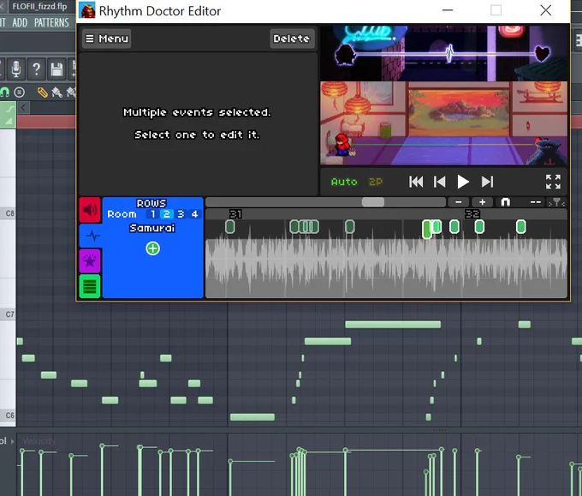Select the FLOFII_fizzd.flp title tab
Image resolution: width=582 pixels, height=496 pixels.
[39, 6]
